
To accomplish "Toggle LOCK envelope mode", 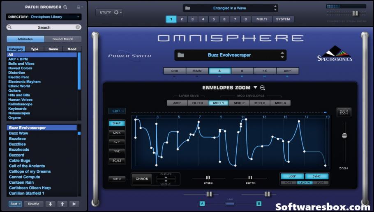I will tap(117, 132).
